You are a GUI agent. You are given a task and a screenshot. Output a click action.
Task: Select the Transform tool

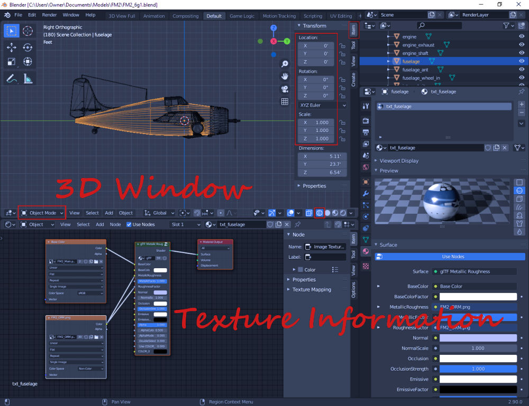pyautogui.click(x=28, y=62)
